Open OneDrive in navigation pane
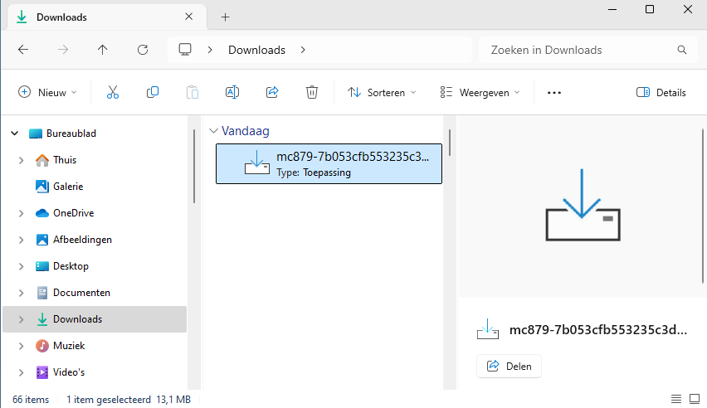This screenshot has height=408, width=707. (73, 213)
